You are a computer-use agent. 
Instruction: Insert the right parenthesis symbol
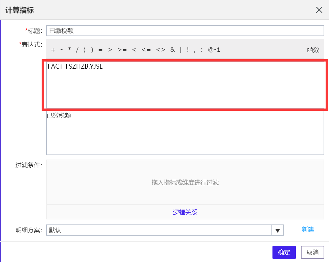click(92, 50)
